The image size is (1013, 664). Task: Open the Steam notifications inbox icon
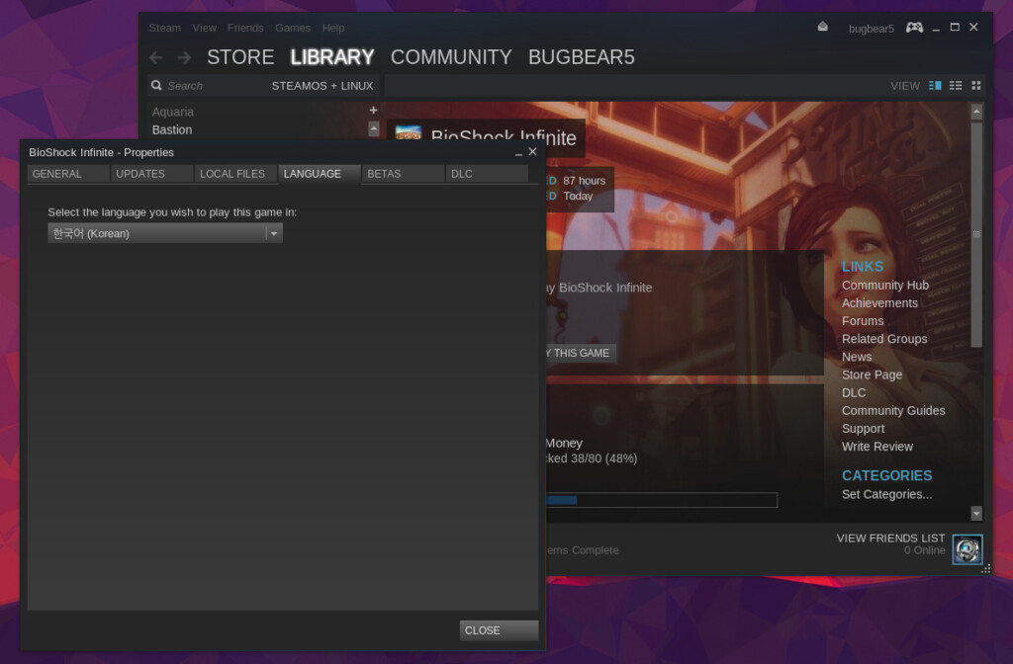822,27
